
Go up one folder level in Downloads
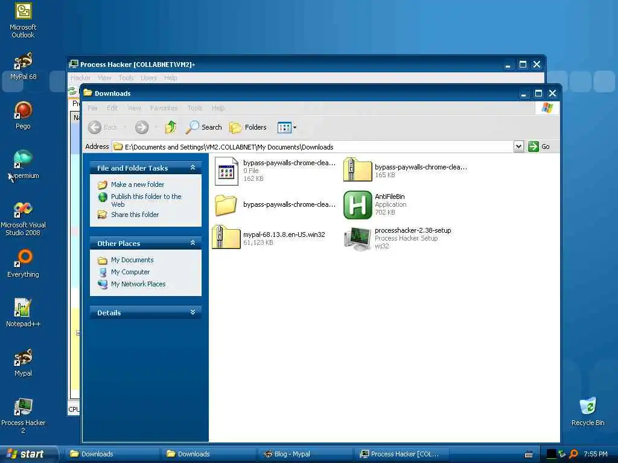[171, 127]
